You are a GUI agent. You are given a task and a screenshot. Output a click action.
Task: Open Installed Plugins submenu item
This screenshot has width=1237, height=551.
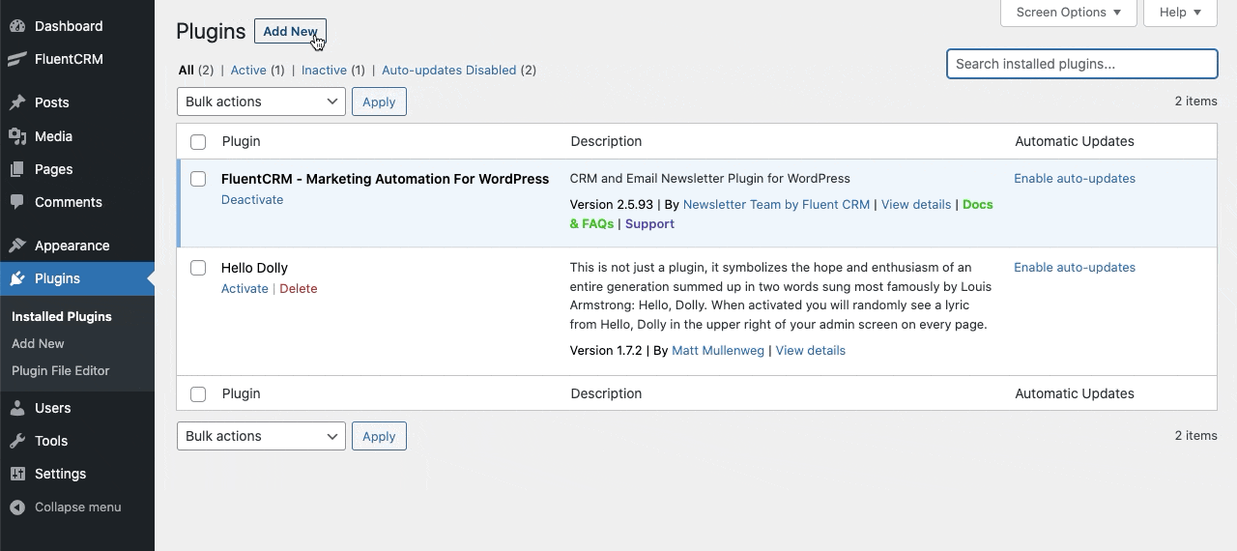62,316
